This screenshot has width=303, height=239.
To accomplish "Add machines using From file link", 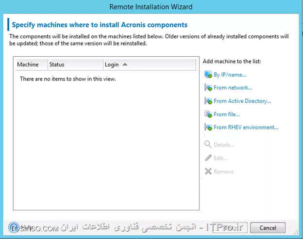I will coord(227,114).
